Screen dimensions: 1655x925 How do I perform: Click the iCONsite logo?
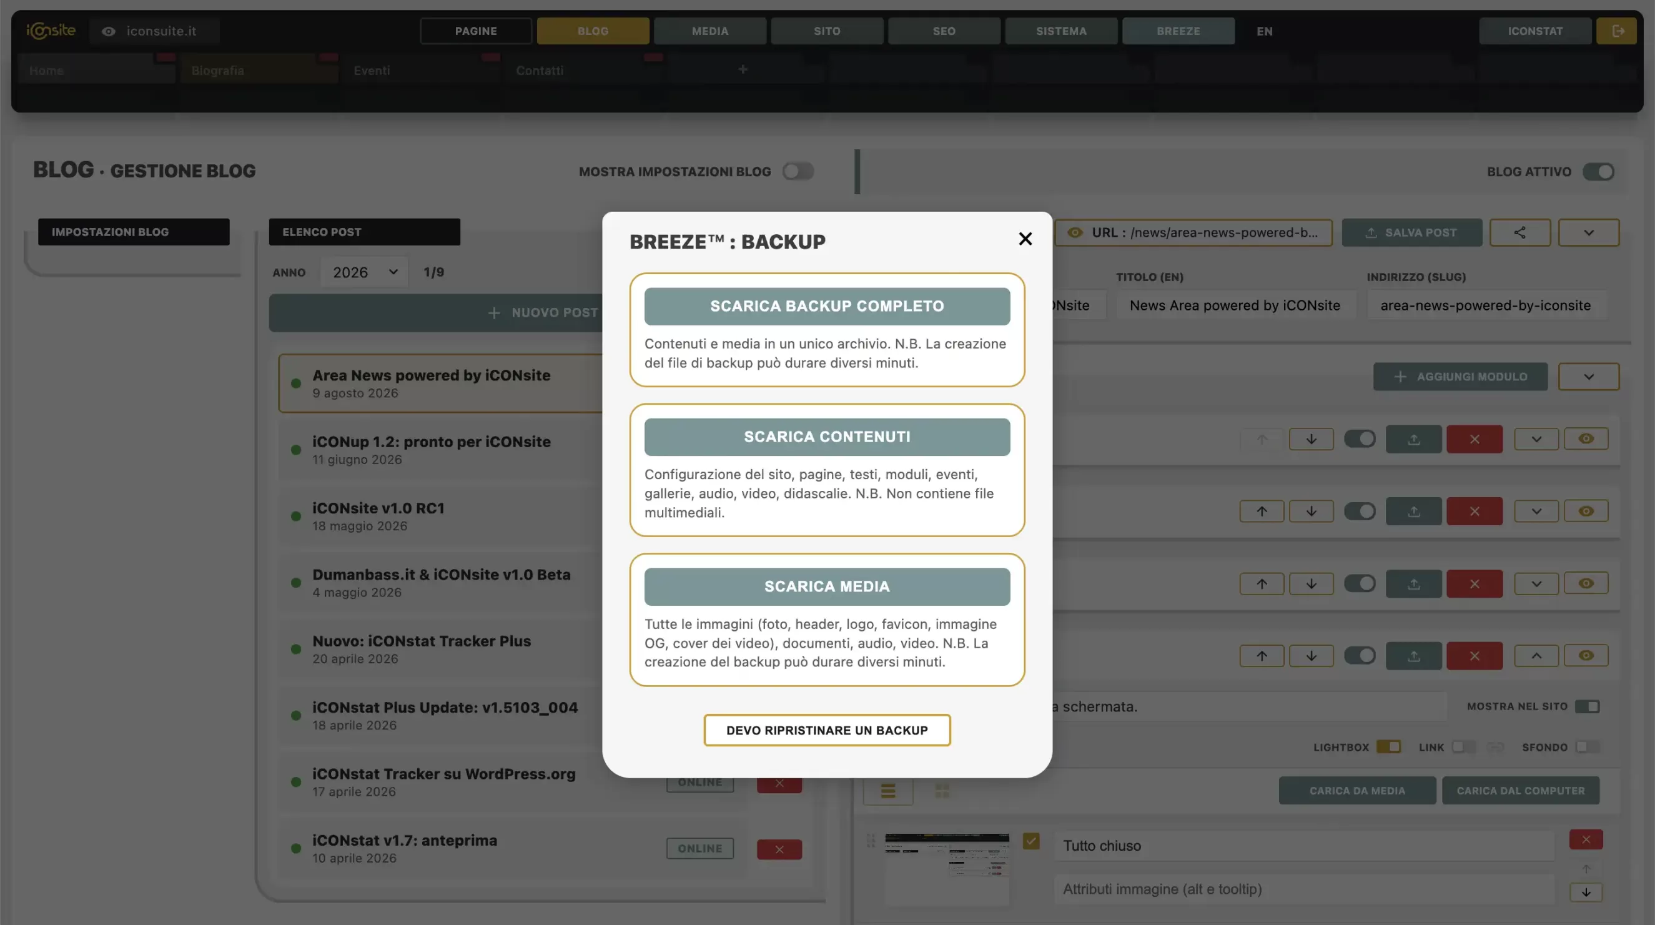[51, 30]
